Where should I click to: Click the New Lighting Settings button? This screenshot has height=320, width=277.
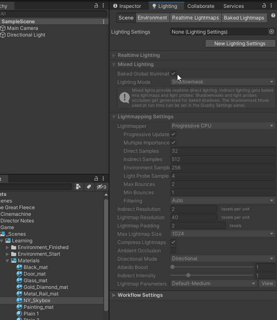[240, 44]
